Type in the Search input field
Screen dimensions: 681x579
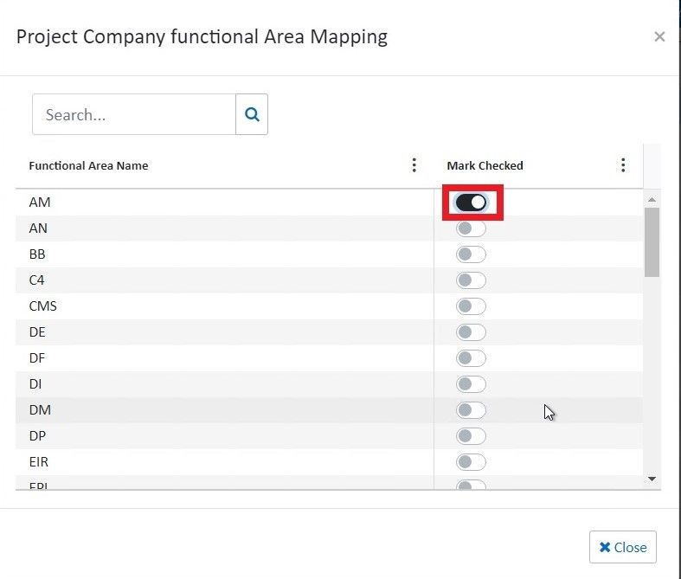point(134,114)
